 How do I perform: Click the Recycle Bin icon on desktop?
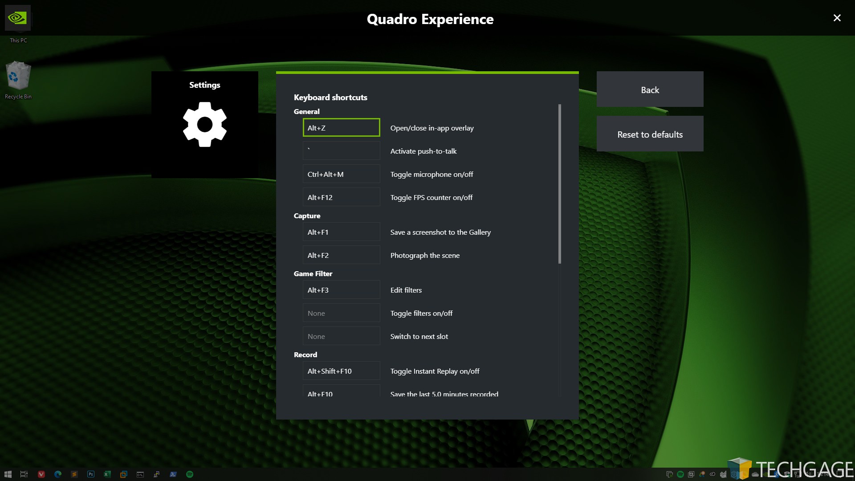click(x=18, y=75)
